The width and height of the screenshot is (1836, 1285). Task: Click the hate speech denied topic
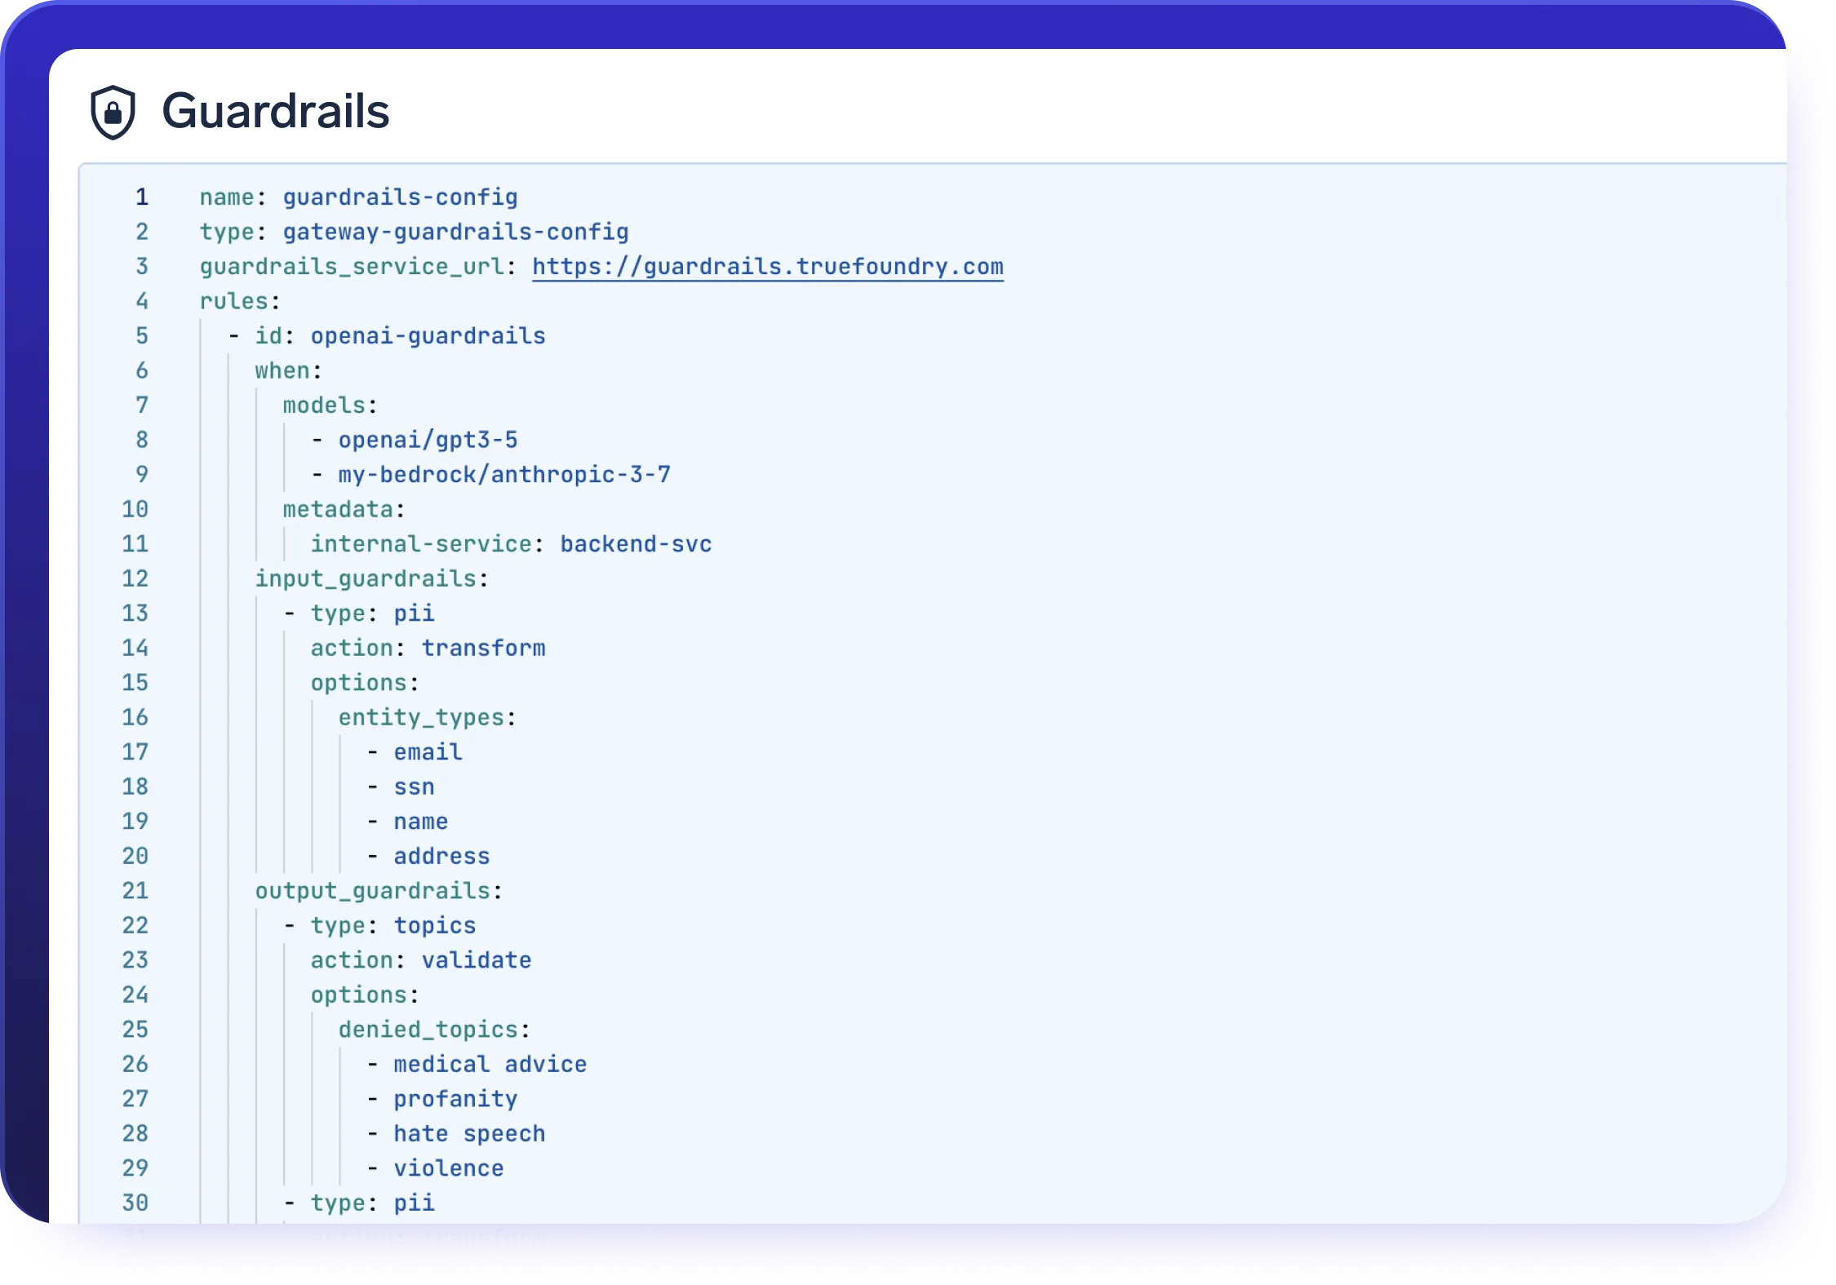pos(469,1134)
